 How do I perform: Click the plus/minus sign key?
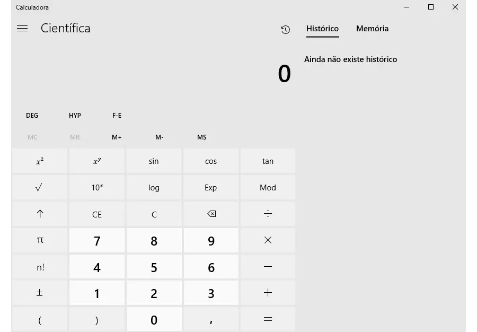40,293
